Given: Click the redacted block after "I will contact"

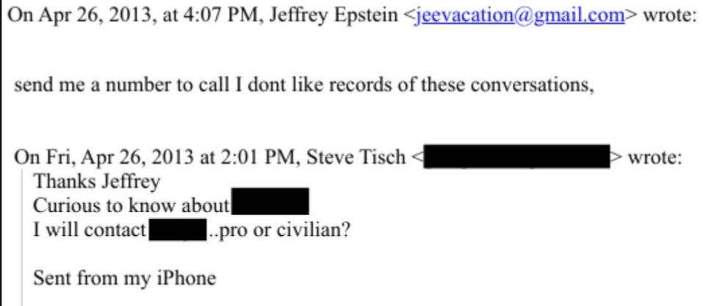Looking at the screenshot, I should (177, 230).
